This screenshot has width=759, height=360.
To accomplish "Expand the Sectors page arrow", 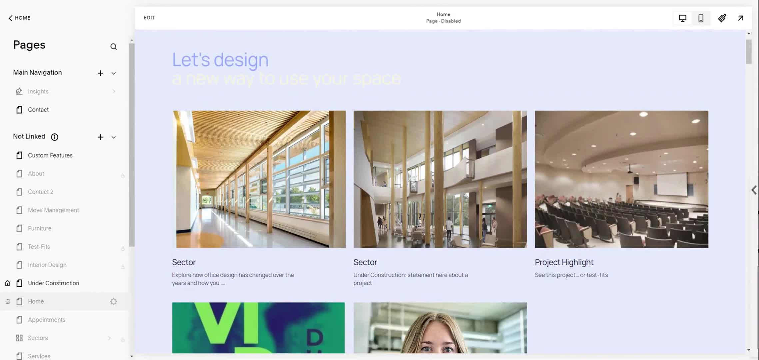I will tap(109, 338).
